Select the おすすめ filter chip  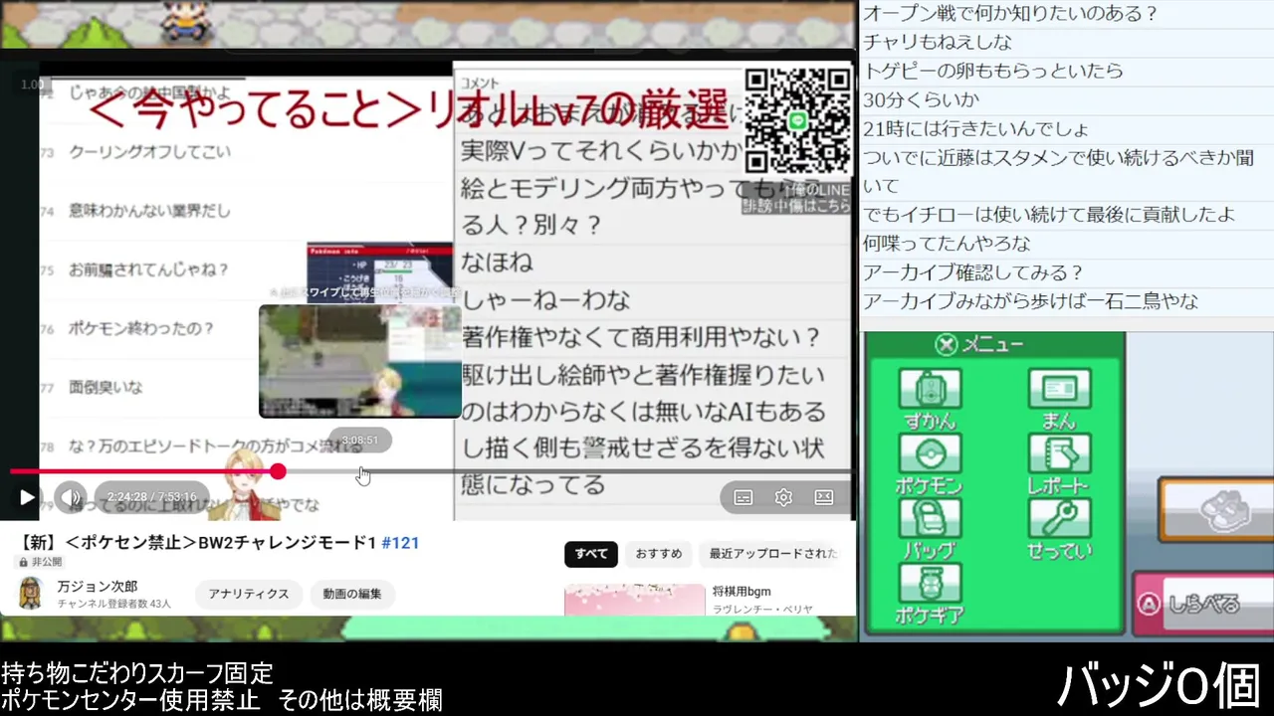(x=659, y=554)
